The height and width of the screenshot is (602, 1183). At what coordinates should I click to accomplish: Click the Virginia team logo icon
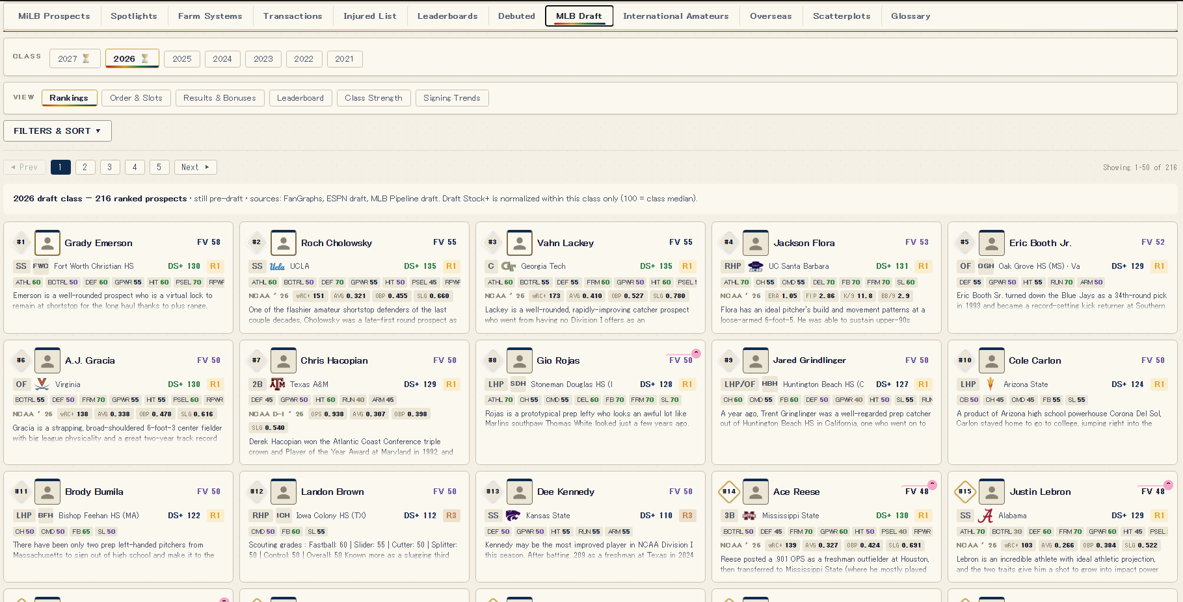click(42, 384)
